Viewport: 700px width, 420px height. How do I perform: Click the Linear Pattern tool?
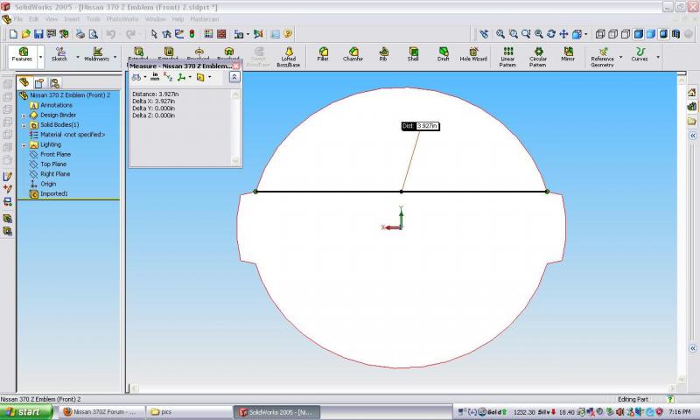click(507, 57)
